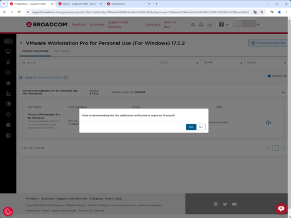The width and height of the screenshot is (291, 218).
Task: Open the documents icon in left sidebar
Action: pos(8,104)
